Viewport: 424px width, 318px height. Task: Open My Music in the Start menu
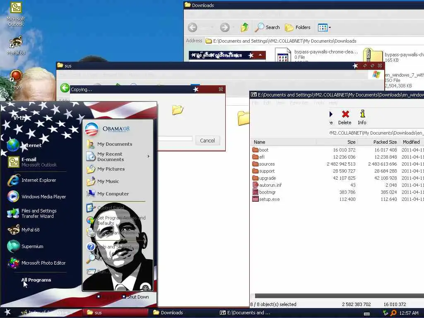tap(103, 181)
